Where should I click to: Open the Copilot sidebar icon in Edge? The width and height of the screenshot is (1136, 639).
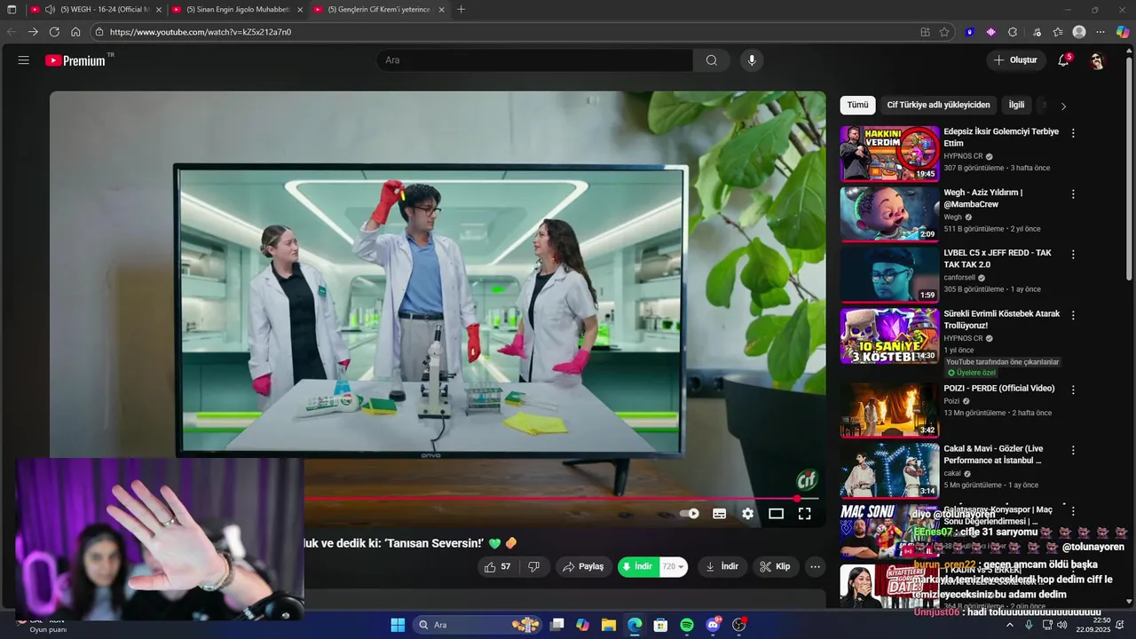click(x=1122, y=32)
